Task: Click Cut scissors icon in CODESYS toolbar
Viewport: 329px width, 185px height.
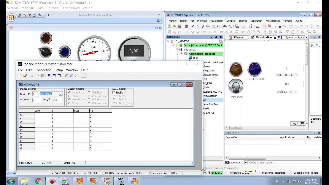Action: tap(203, 26)
